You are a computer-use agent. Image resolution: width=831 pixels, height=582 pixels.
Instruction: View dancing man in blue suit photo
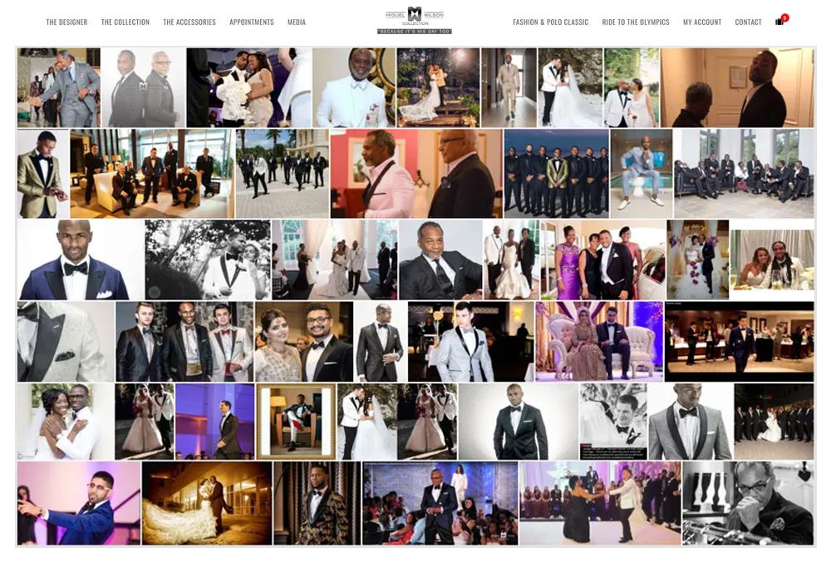coord(78,504)
